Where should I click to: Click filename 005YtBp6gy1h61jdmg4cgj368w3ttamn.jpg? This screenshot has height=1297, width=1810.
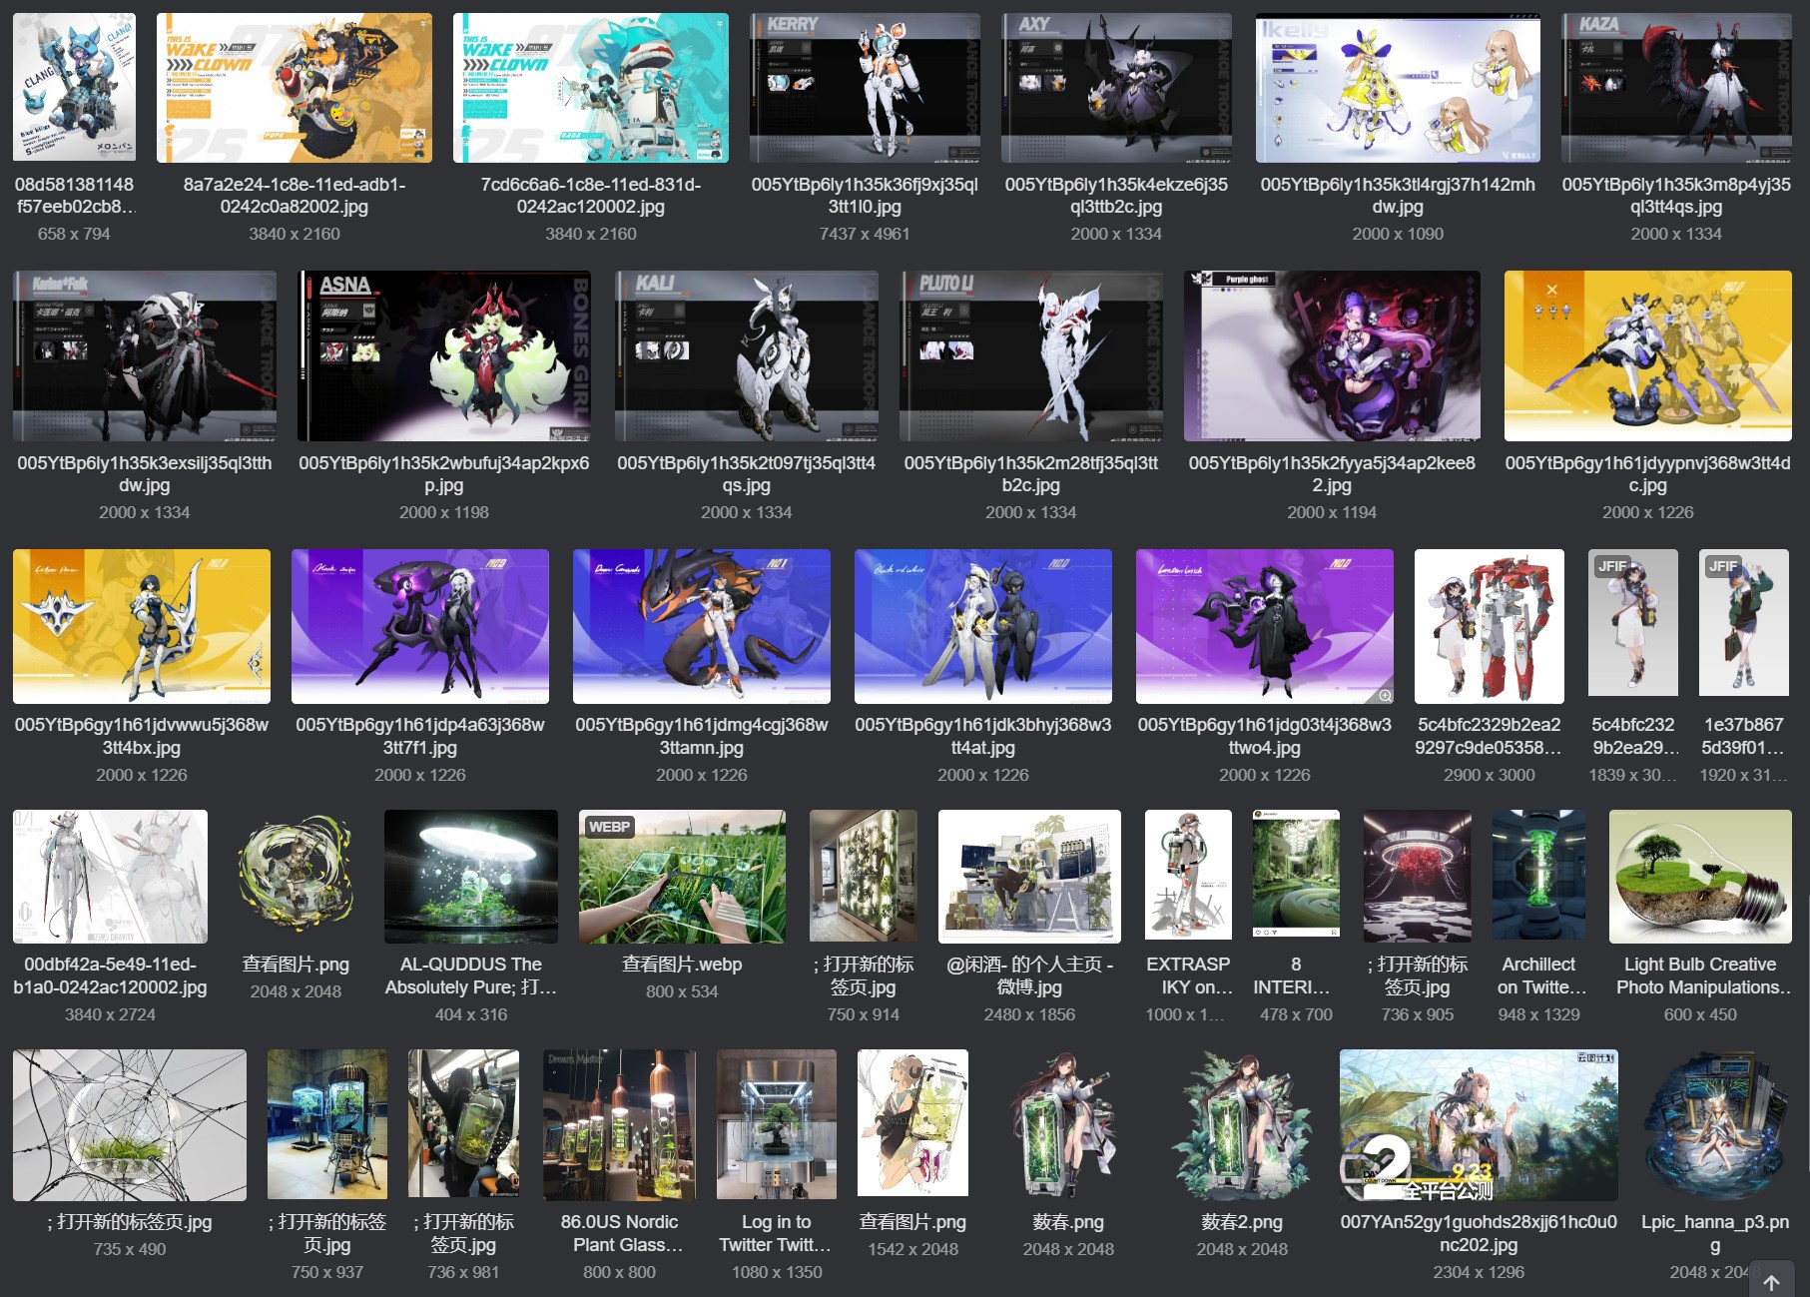coord(702,736)
